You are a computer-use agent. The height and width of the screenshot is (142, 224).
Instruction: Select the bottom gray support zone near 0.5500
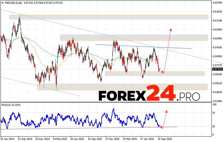(x=122, y=87)
